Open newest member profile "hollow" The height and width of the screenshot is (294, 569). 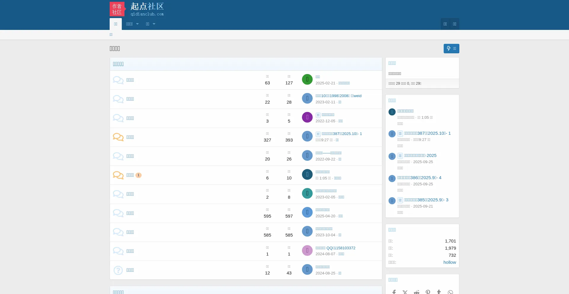click(x=450, y=262)
